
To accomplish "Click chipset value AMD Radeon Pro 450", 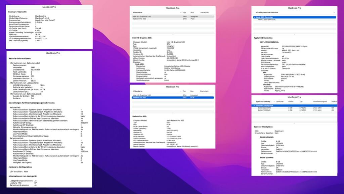I will pyautogui.click(x=175, y=120).
